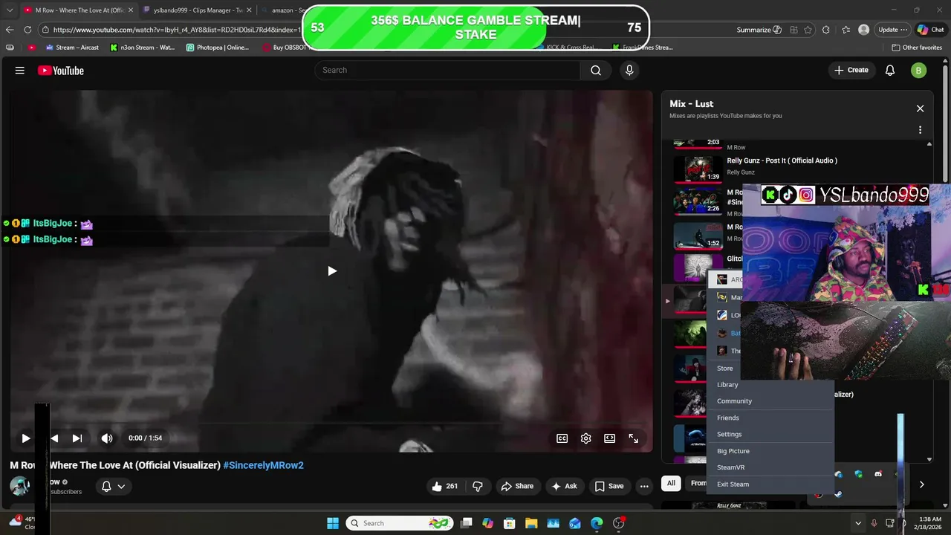Select Store in the Steam tray menu
The width and height of the screenshot is (951, 535).
(x=770, y=368)
